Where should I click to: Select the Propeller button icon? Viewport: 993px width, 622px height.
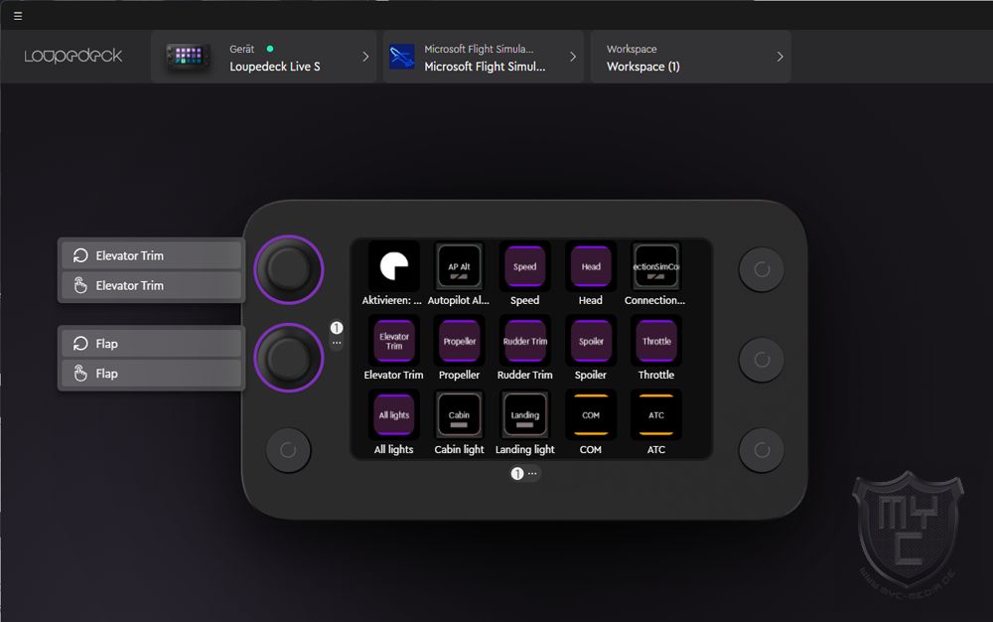[x=459, y=341]
